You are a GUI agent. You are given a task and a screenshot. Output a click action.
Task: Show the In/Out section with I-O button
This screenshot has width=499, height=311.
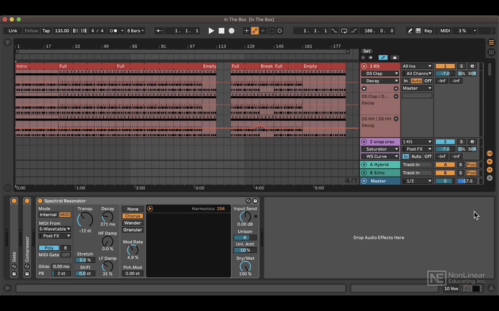(490, 153)
